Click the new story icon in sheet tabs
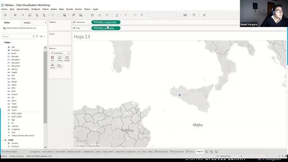The image size is (288, 162). [216, 152]
